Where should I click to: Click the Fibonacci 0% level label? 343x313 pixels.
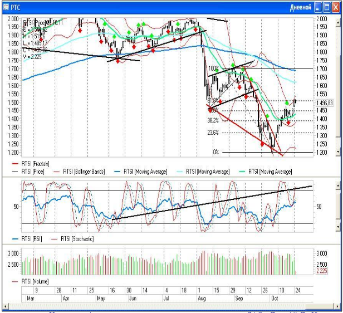point(215,152)
